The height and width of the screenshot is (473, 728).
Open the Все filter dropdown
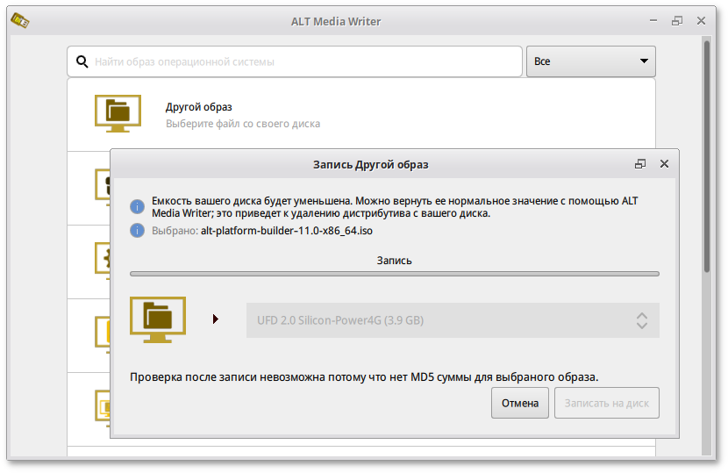pos(590,61)
